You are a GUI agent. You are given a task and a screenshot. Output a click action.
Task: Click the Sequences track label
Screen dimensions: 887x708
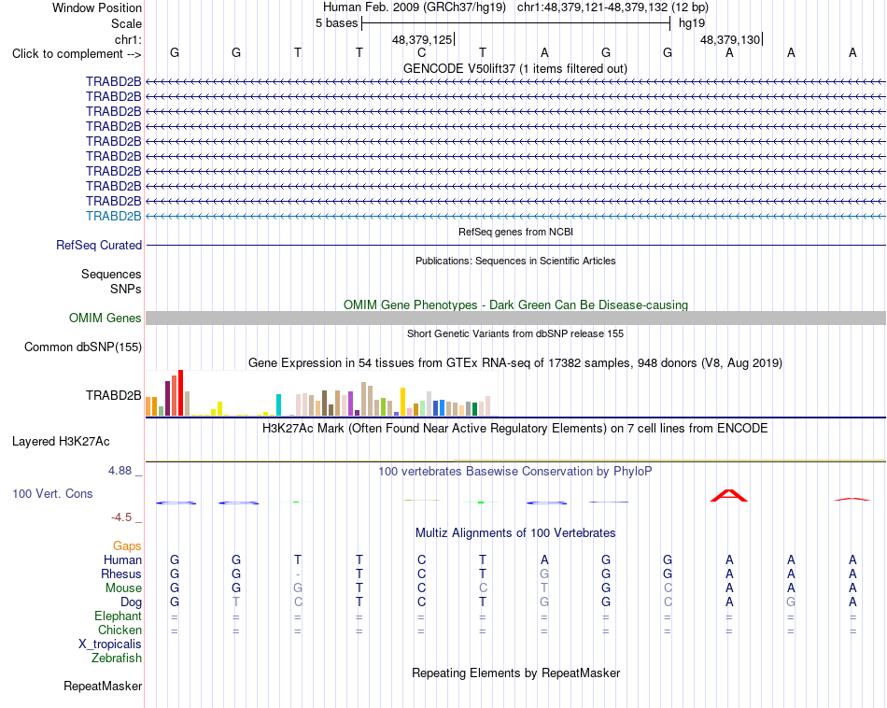pyautogui.click(x=111, y=275)
